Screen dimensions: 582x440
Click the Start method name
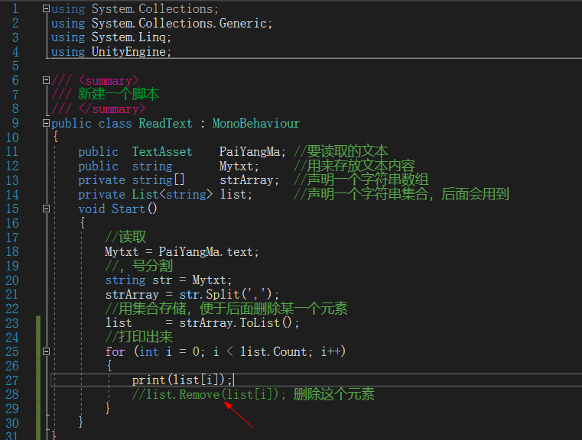tap(128, 209)
